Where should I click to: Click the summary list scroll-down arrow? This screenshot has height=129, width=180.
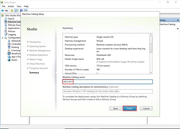[151, 73]
